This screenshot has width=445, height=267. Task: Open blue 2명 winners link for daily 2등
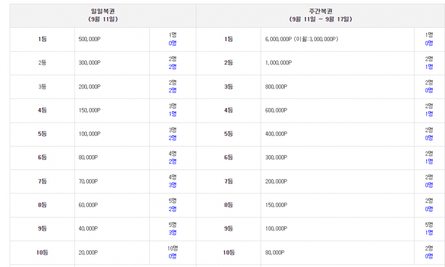(173, 67)
